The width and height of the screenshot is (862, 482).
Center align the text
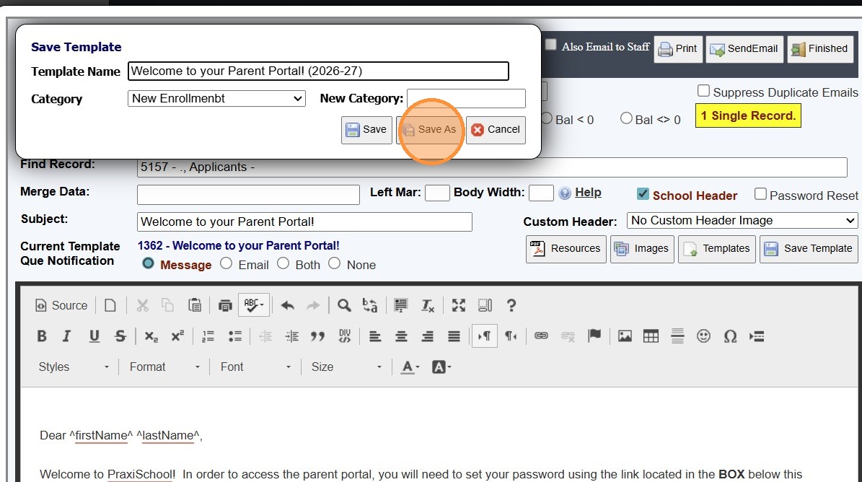401,336
